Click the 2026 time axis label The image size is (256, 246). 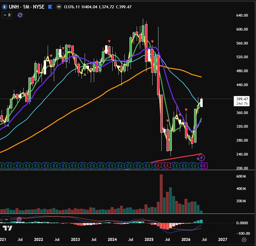pos(186,240)
